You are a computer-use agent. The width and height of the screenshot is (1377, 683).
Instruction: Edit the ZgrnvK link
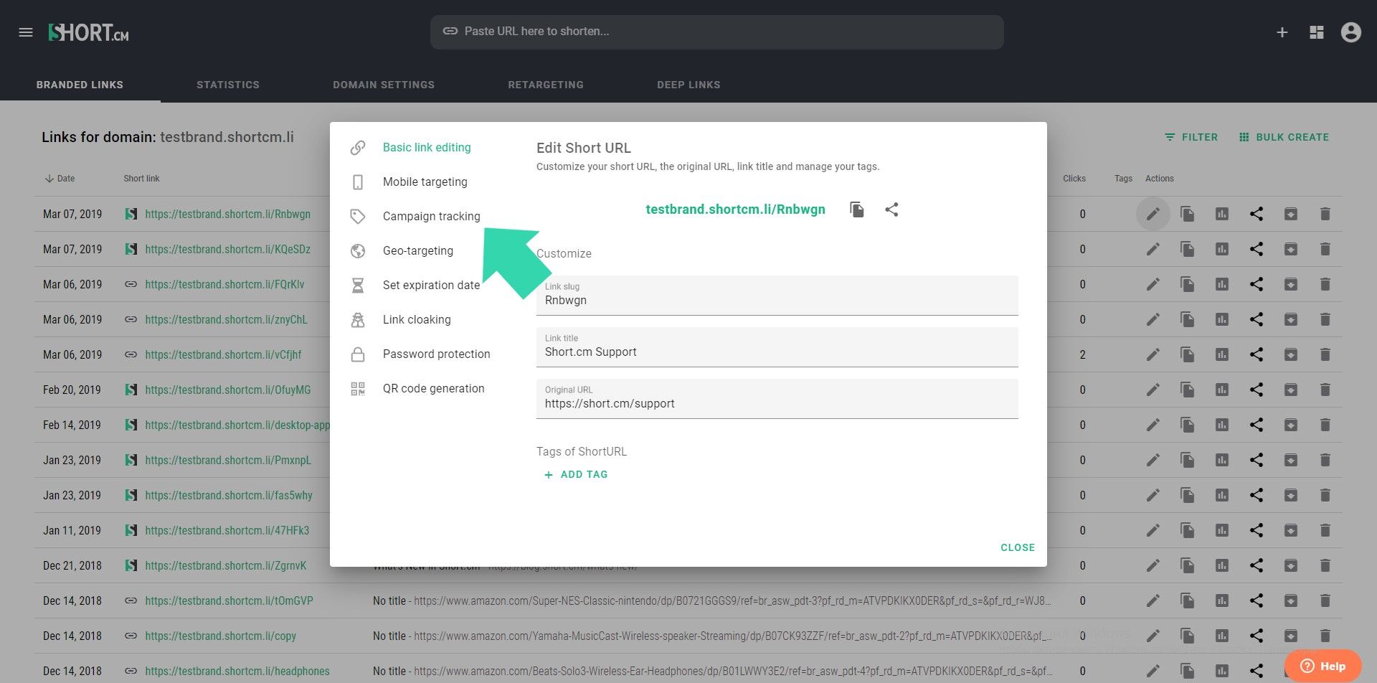pyautogui.click(x=1153, y=565)
